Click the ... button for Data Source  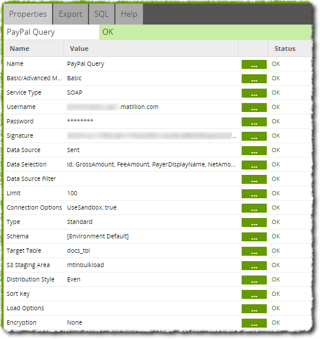(x=254, y=151)
